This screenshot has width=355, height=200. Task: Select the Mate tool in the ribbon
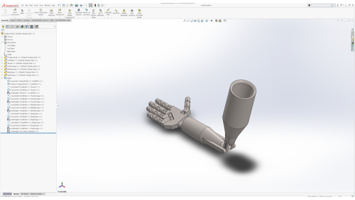[22, 11]
